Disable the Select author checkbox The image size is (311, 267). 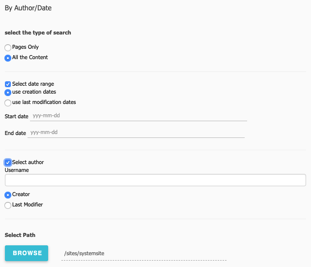click(x=8, y=163)
